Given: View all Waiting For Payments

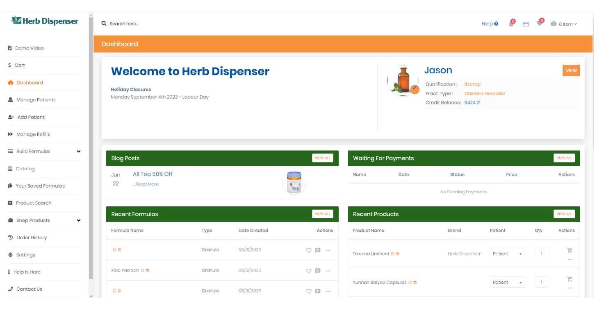Looking at the screenshot, I should pos(564,158).
